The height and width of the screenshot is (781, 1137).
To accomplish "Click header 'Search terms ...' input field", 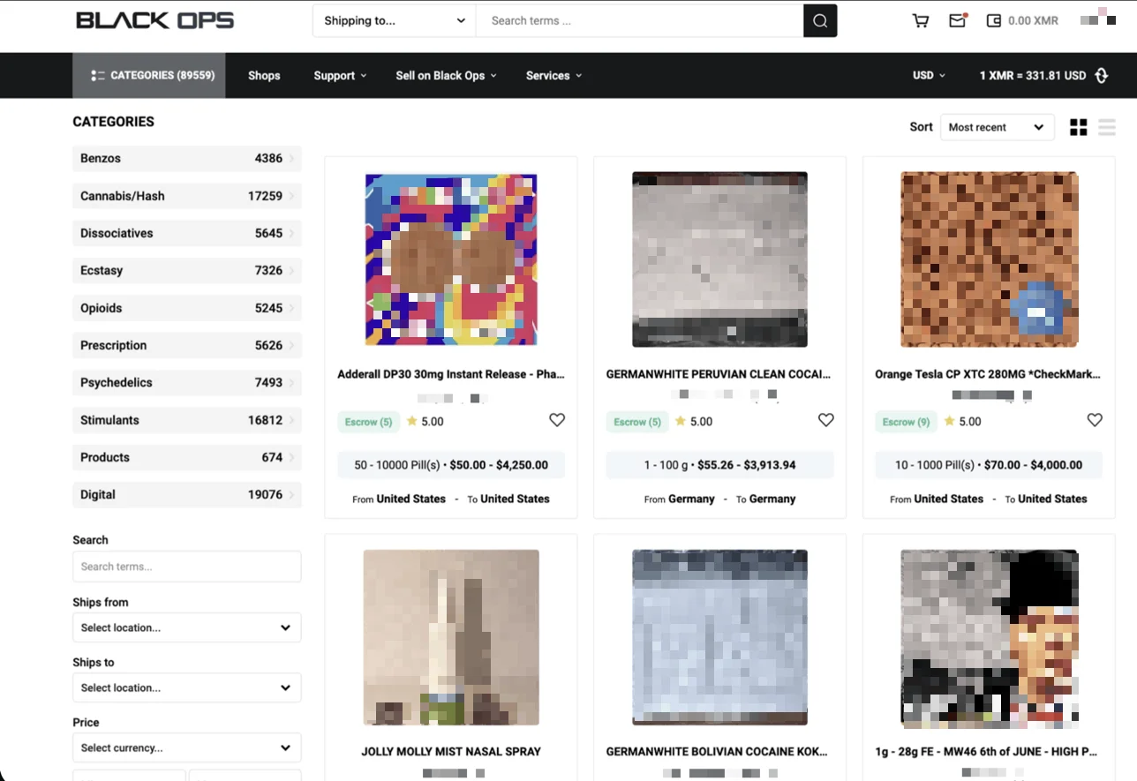I will click(x=640, y=21).
